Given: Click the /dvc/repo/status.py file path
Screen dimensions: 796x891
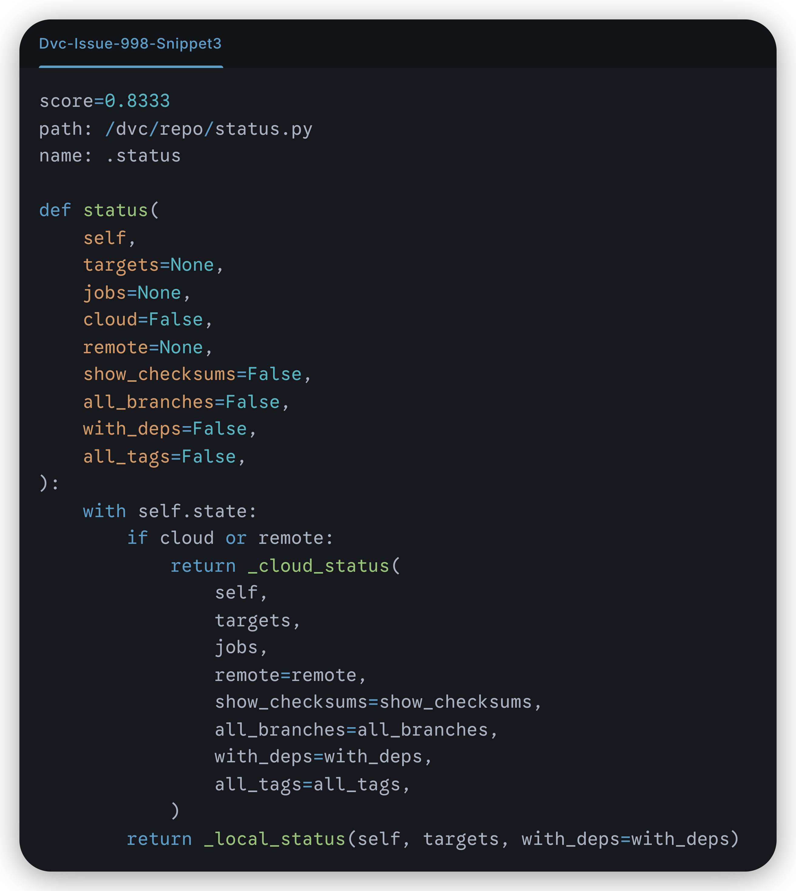Looking at the screenshot, I should click(x=209, y=129).
